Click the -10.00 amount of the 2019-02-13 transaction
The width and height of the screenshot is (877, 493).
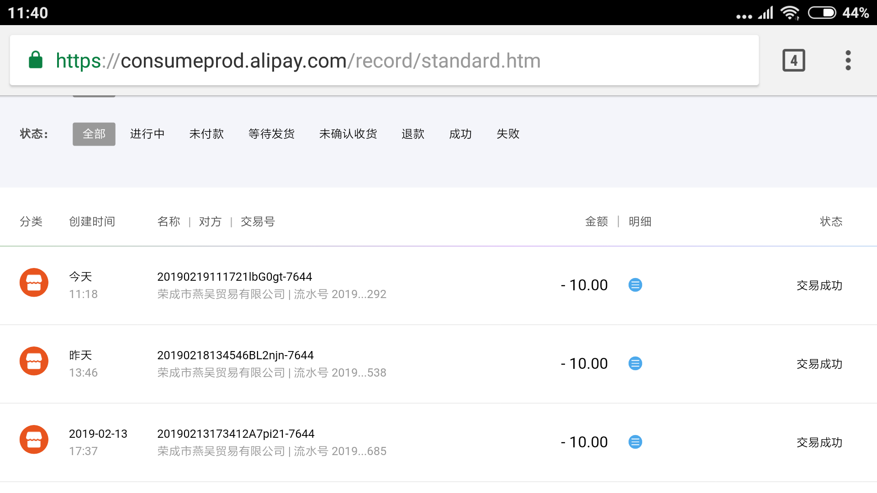coord(584,442)
